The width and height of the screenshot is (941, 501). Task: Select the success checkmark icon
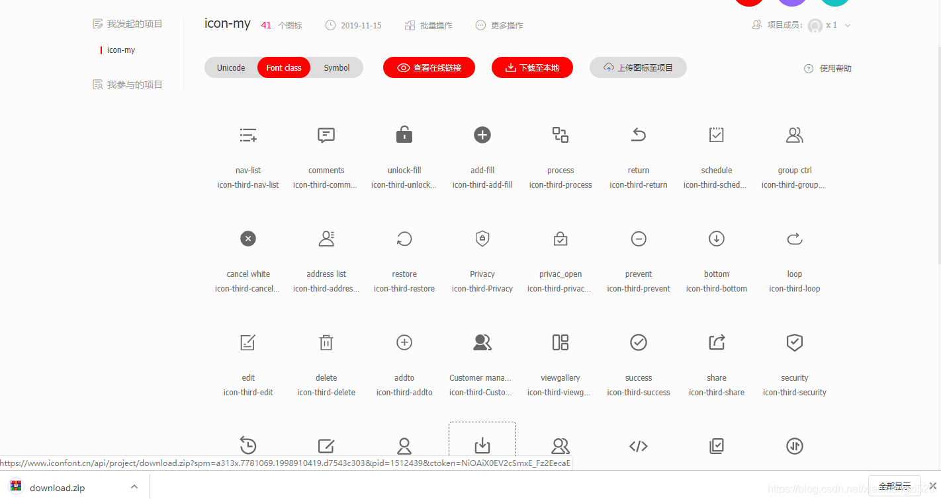click(639, 342)
